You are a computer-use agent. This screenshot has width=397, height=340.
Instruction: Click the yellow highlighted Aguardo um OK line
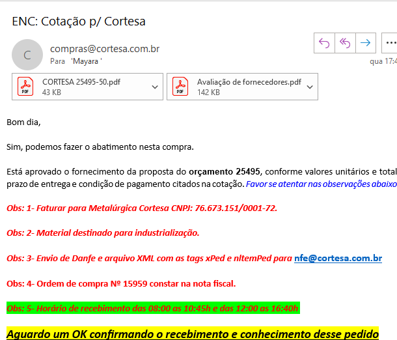(x=193, y=333)
